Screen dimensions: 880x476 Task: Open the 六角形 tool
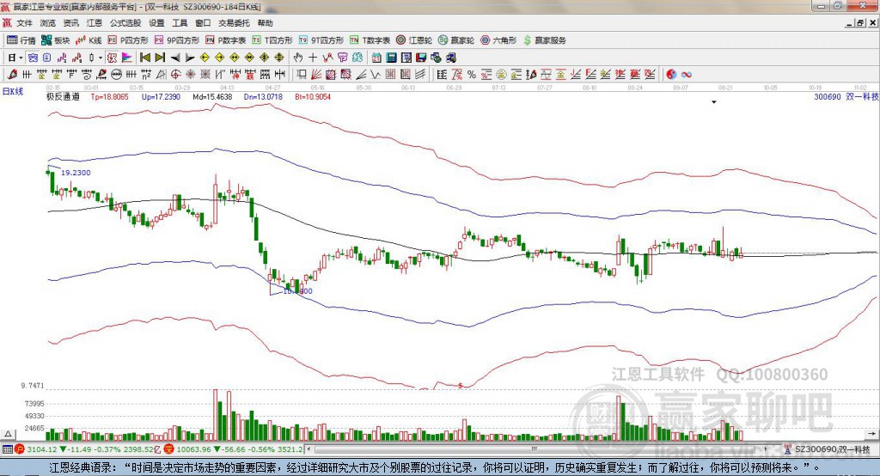tap(498, 40)
